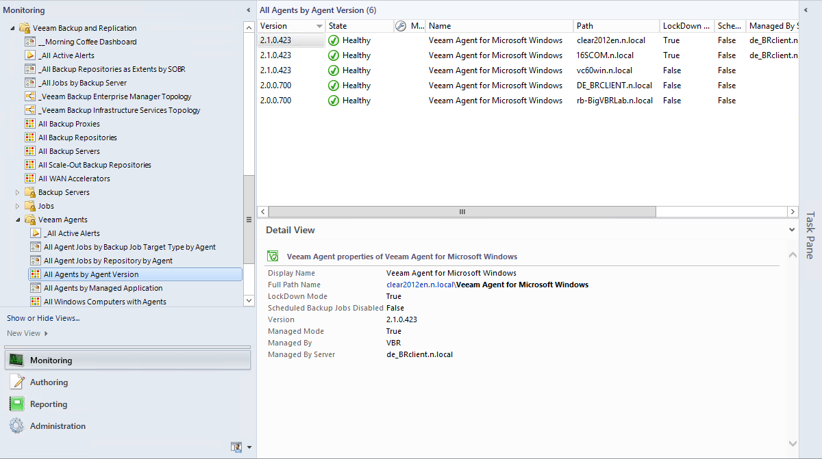Expand the Jobs folder node
The height and width of the screenshot is (459, 822).
tap(18, 206)
